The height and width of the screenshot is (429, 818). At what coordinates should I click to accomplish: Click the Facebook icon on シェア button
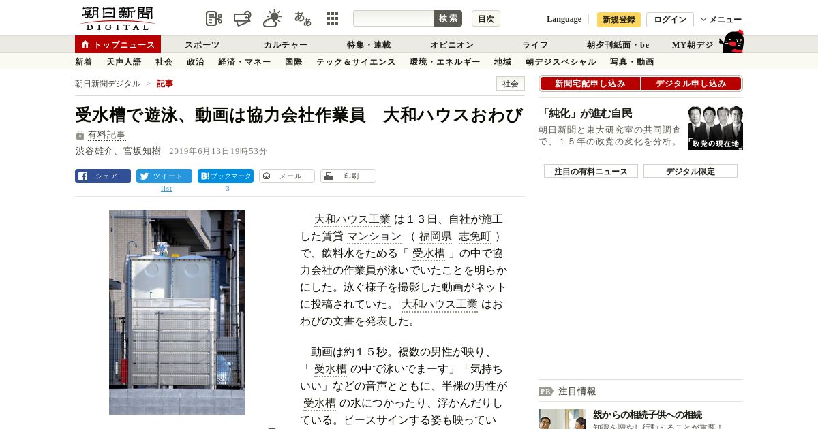click(82, 176)
